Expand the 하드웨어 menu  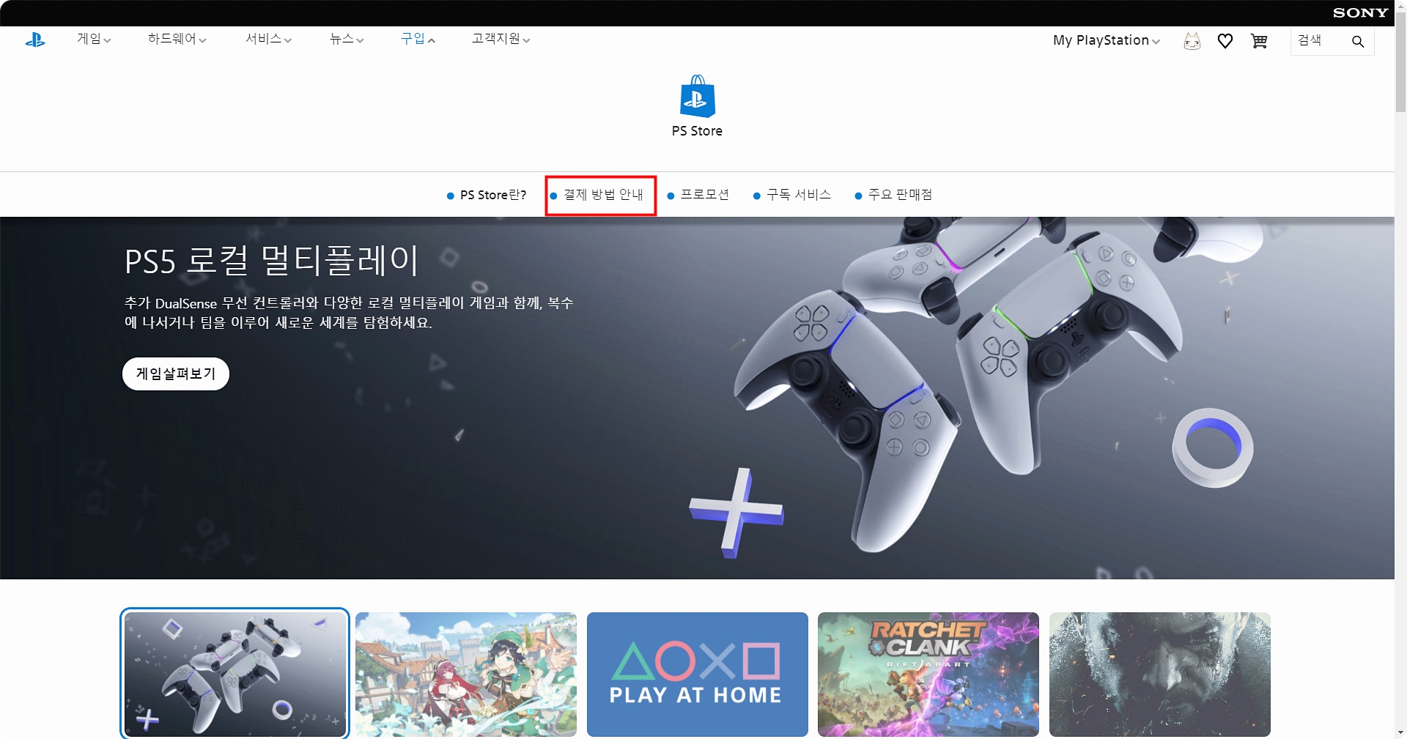(177, 39)
